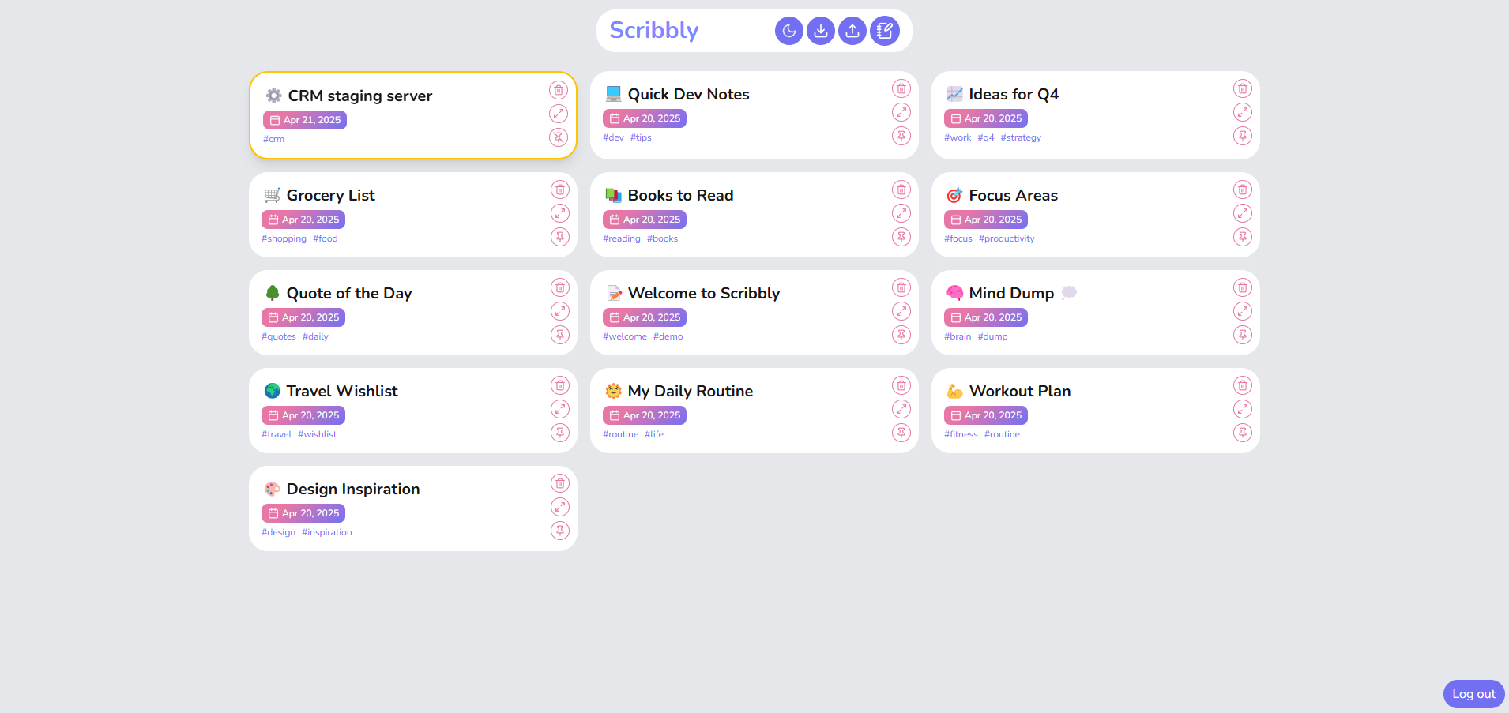Delete the Workout Plan note

(1243, 385)
